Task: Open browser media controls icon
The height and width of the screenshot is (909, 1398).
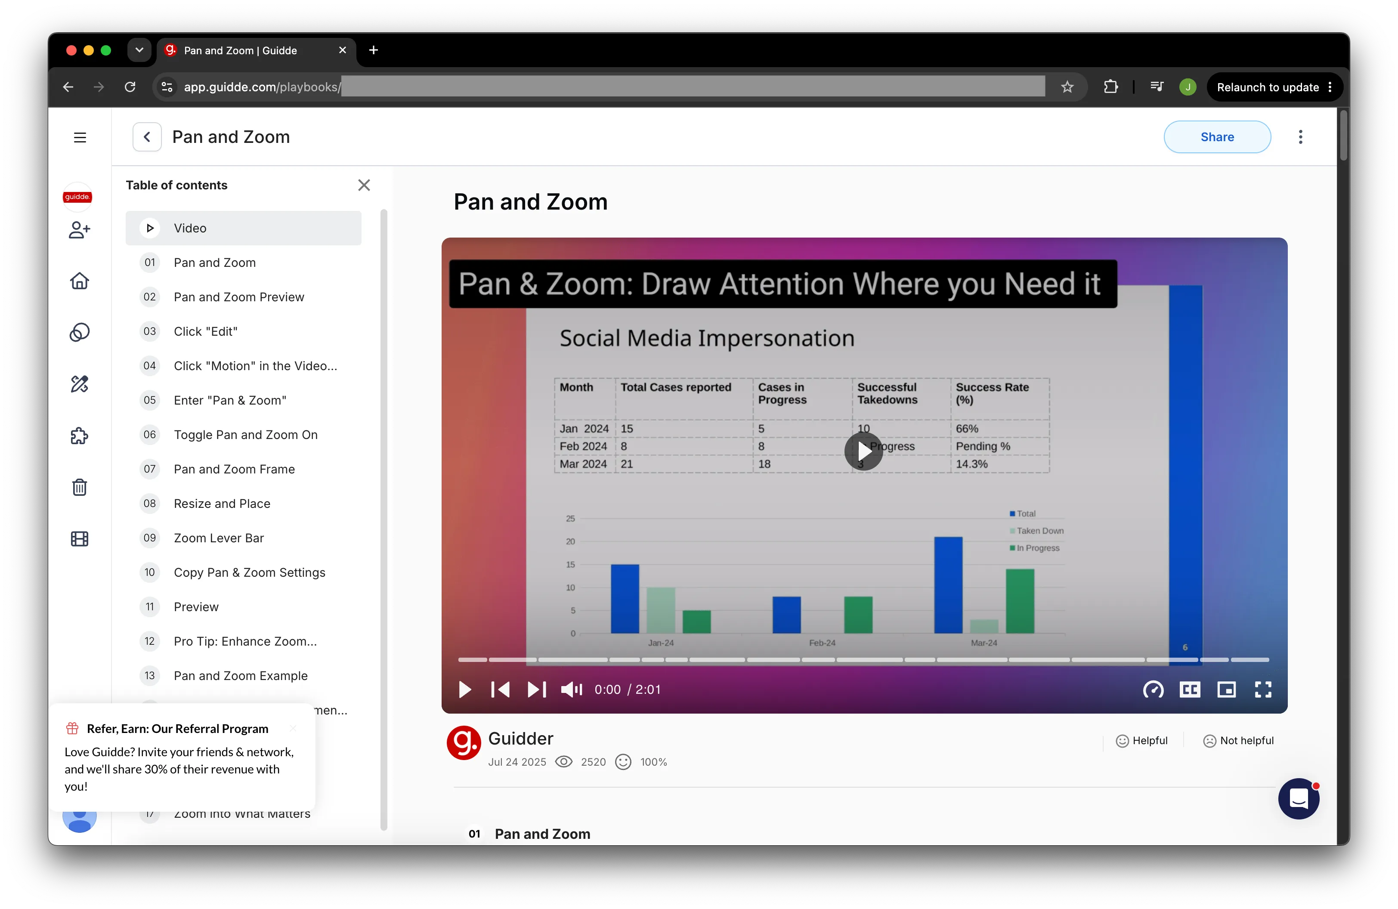Action: pyautogui.click(x=1156, y=87)
